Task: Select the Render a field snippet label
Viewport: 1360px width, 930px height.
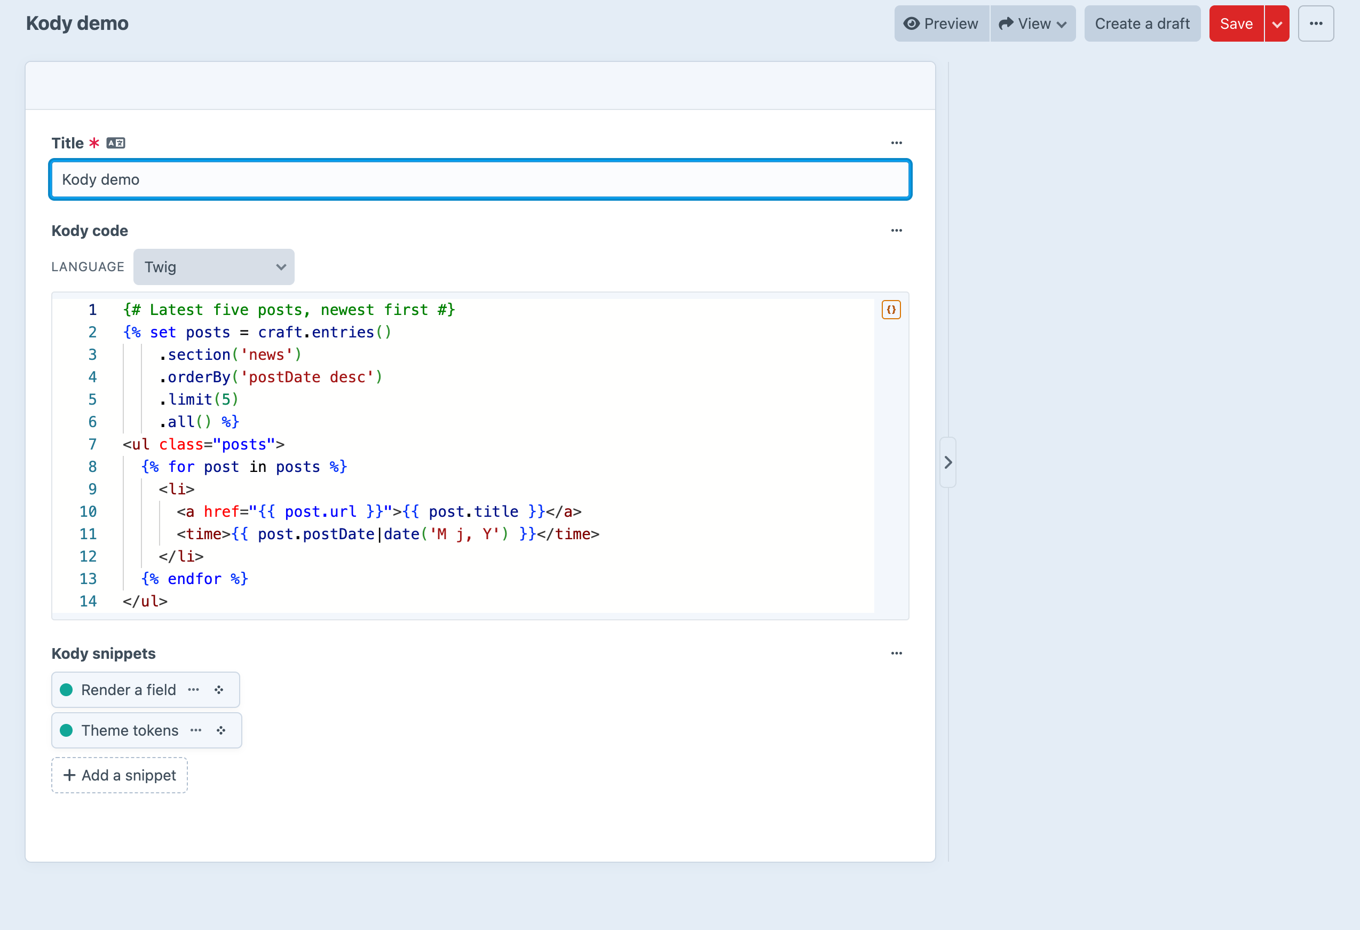Action: point(128,689)
